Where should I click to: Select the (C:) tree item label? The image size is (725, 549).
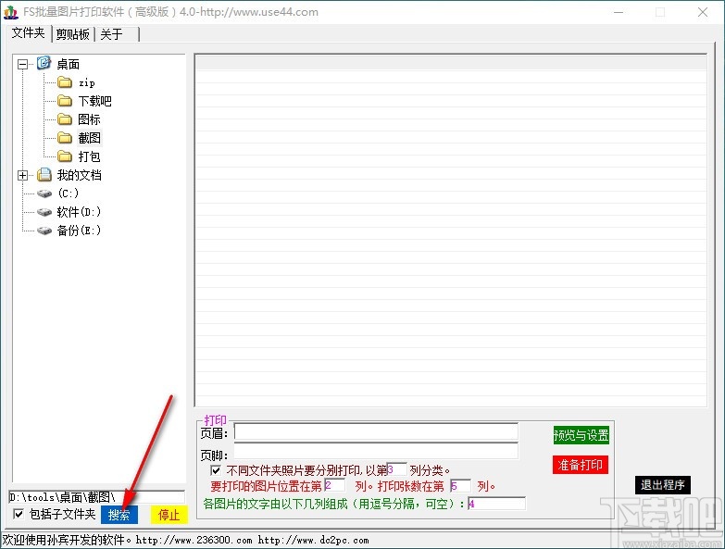point(68,193)
